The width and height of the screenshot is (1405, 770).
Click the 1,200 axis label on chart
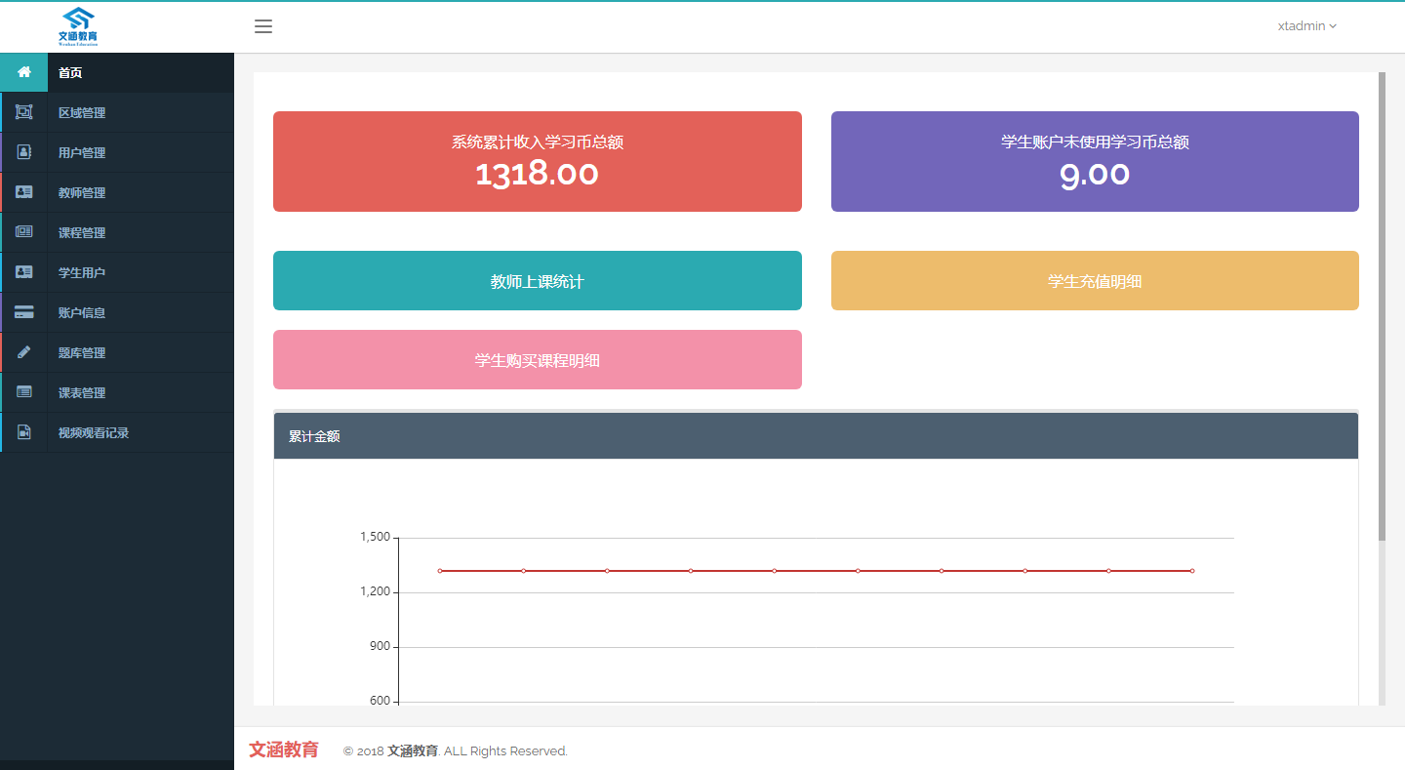[x=375, y=591]
